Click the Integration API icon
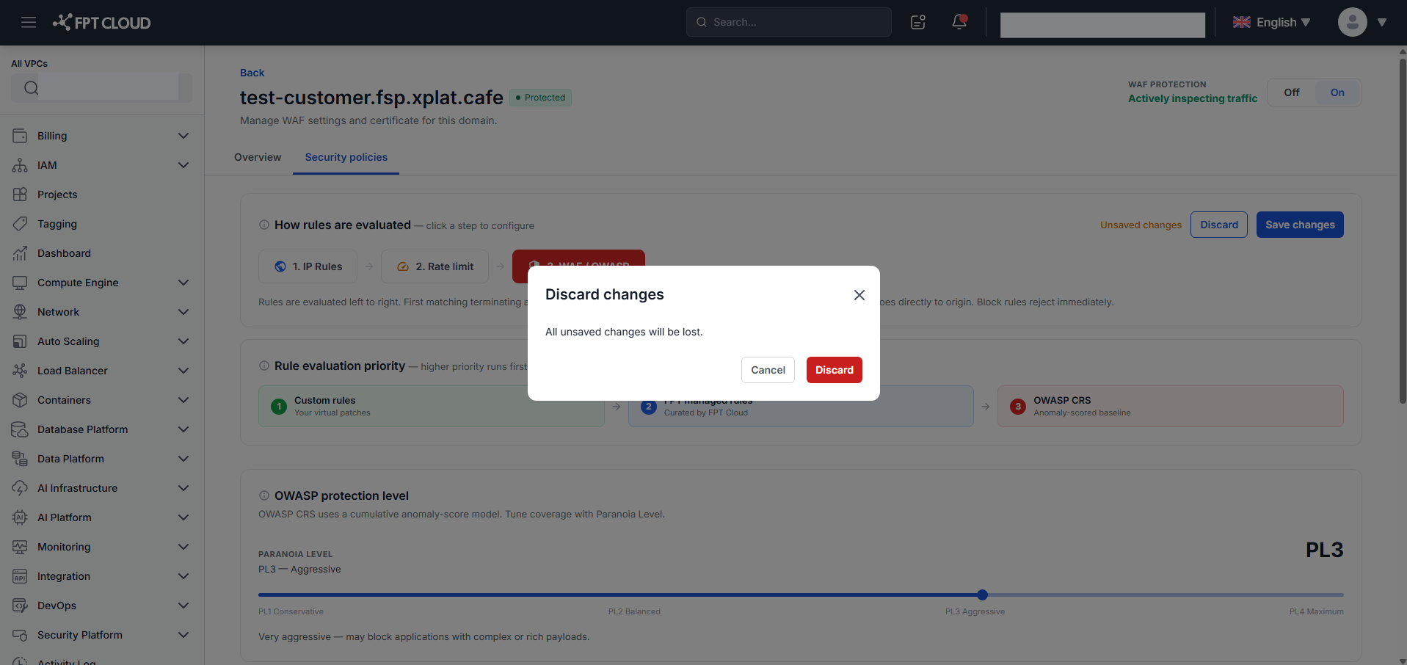The width and height of the screenshot is (1407, 665). pyautogui.click(x=20, y=576)
